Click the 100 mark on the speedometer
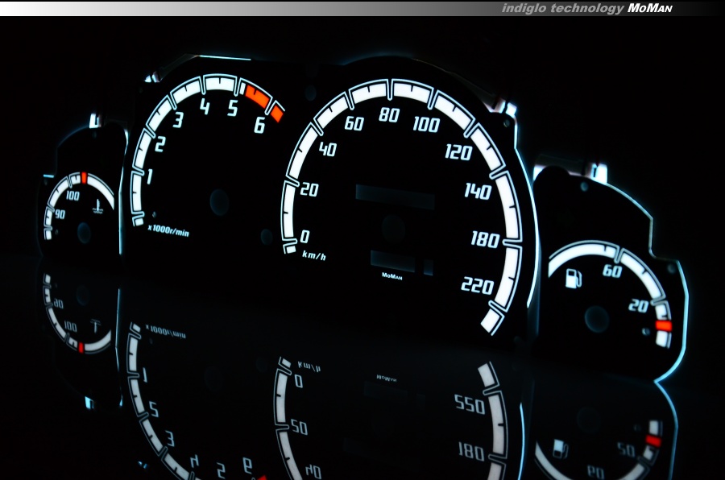The image size is (725, 480). coord(425,124)
